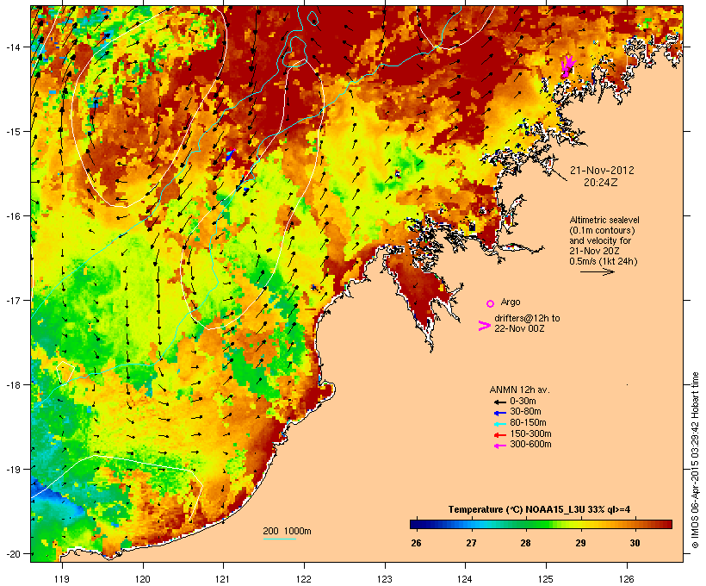
Task: Click the colorbar tick label 29
Action: [x=580, y=543]
